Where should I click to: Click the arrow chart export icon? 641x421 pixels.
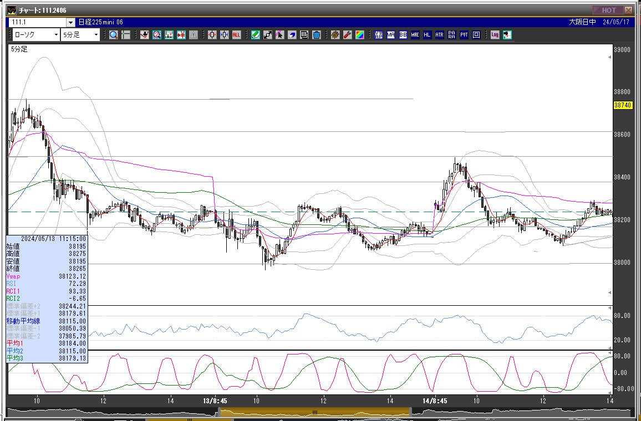507,35
